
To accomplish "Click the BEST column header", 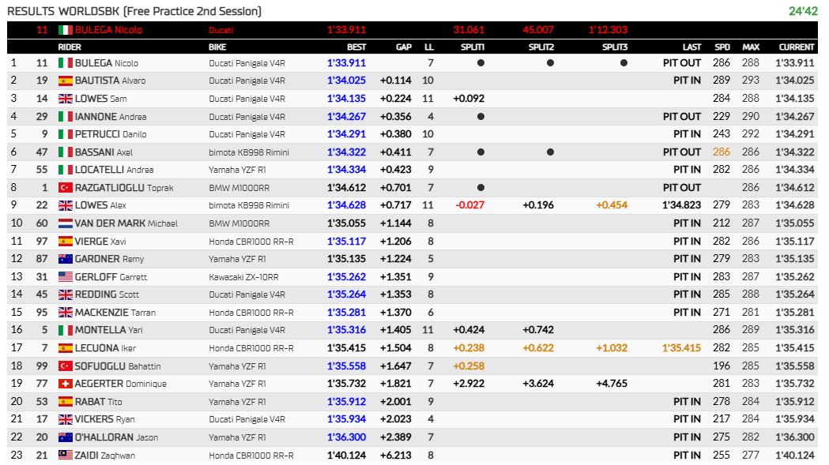I will [x=356, y=47].
